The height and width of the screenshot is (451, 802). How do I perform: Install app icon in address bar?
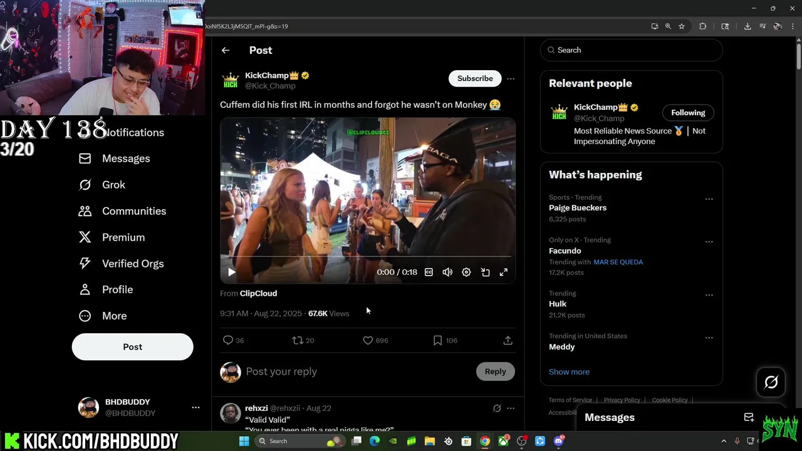[x=655, y=26]
